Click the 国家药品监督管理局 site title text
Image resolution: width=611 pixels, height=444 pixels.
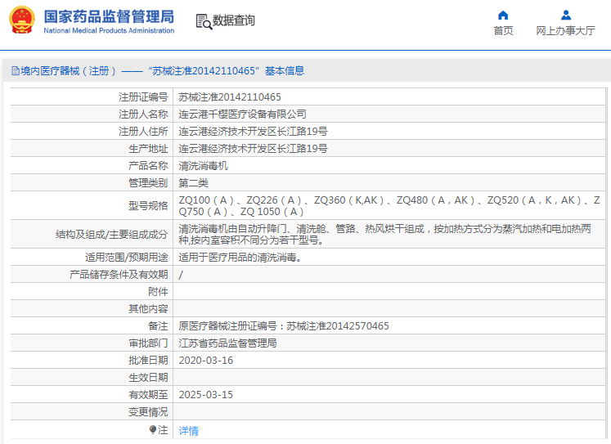click(108, 16)
